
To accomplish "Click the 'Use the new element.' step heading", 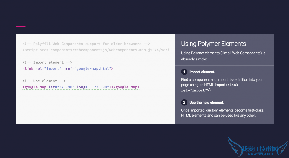I will click(x=207, y=103).
